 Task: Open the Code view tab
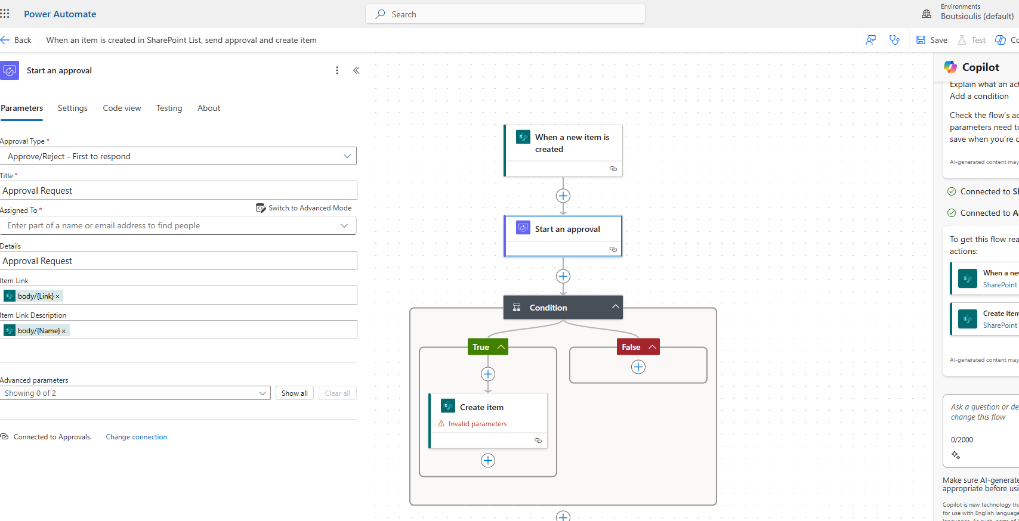[122, 108]
